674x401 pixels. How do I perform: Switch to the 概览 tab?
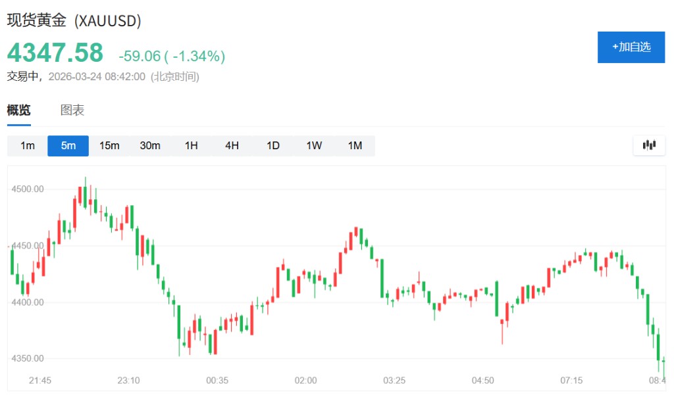click(18, 110)
